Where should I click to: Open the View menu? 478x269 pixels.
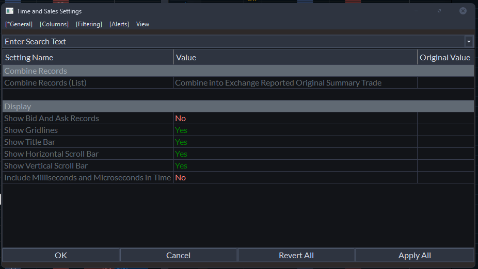click(143, 24)
